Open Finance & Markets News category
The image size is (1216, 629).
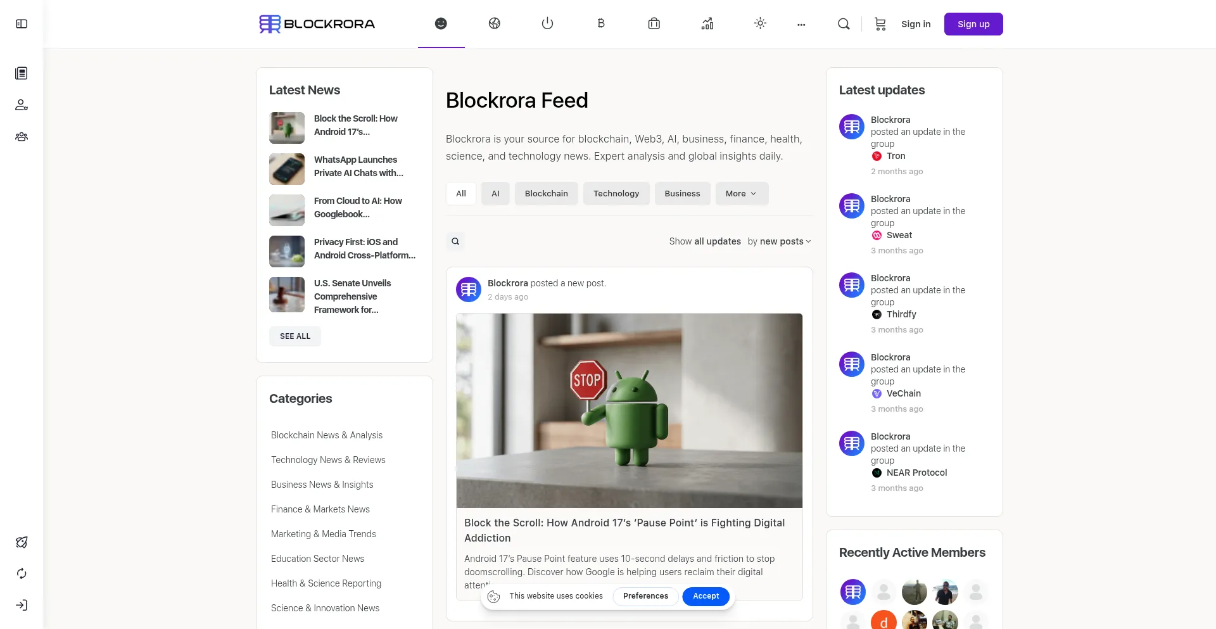pos(320,509)
